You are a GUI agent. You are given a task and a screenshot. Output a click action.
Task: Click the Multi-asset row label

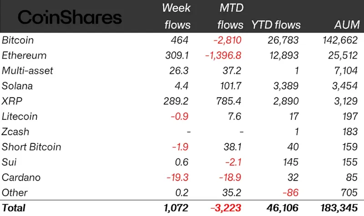27,70
